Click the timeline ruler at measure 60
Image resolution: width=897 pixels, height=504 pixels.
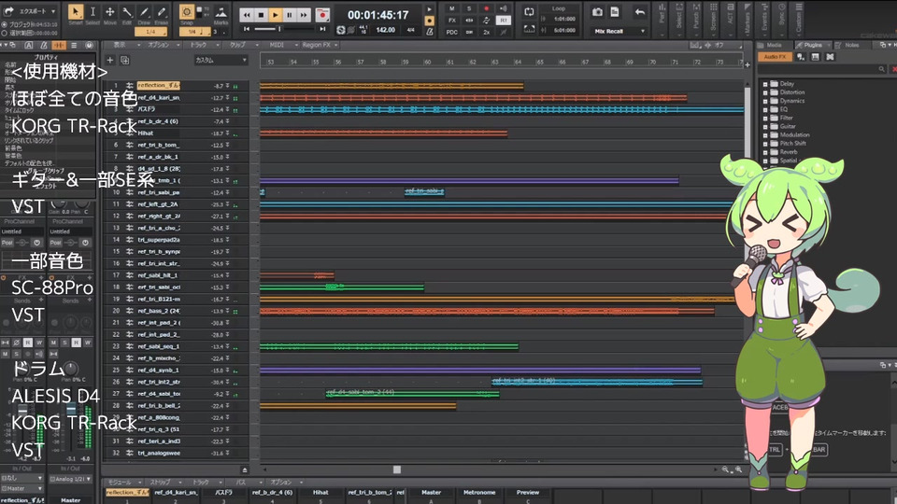tap(427, 62)
